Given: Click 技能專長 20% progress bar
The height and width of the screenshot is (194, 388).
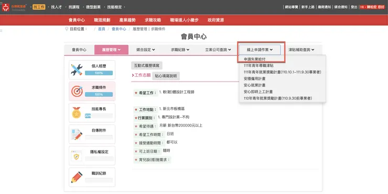Looking at the screenshot, I should click(x=99, y=116).
